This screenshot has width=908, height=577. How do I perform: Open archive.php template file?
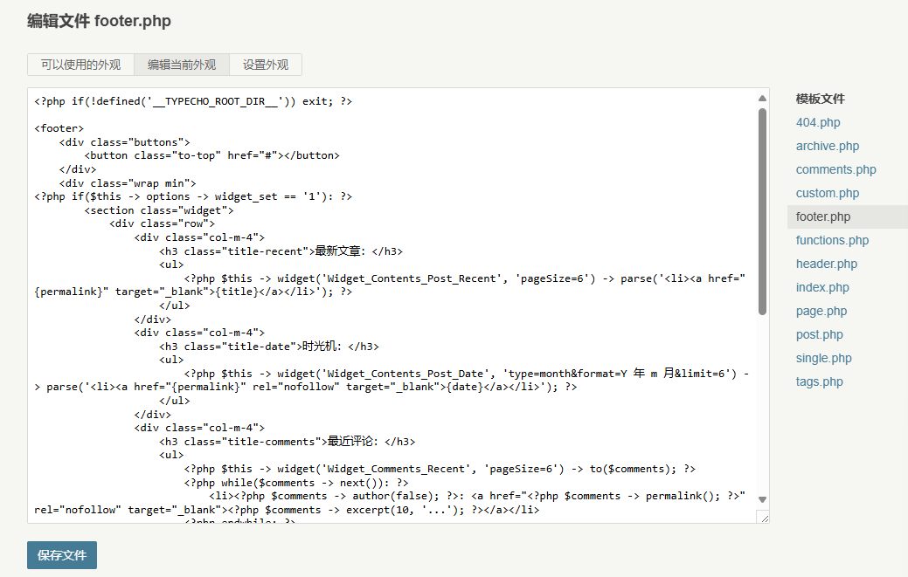[x=827, y=147]
